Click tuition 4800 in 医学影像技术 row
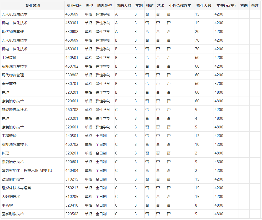The height and width of the screenshot is (220, 262). tap(219, 214)
